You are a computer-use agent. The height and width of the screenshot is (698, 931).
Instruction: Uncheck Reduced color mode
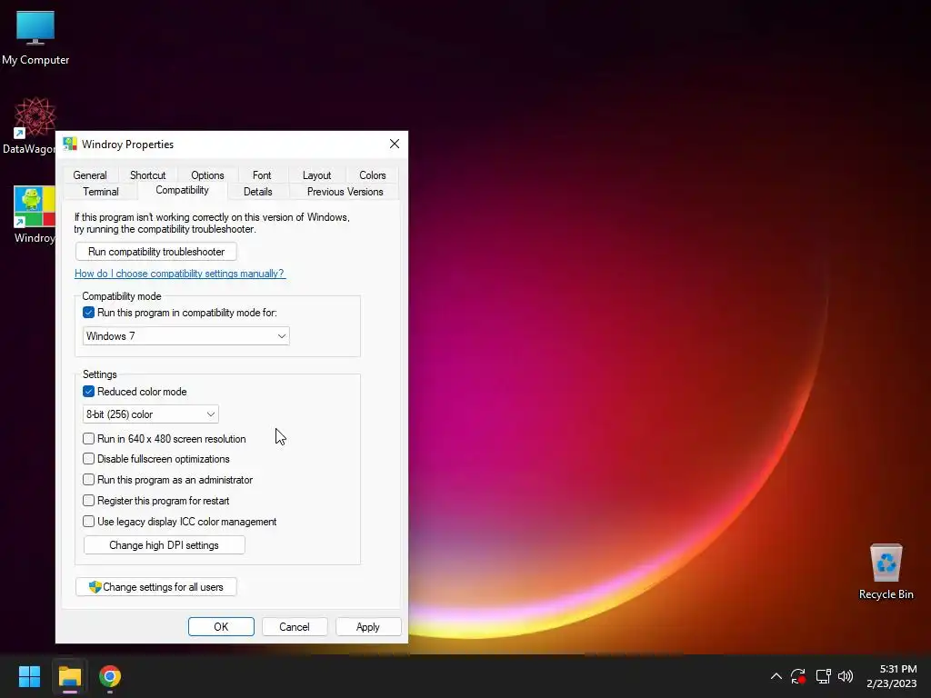click(x=88, y=392)
